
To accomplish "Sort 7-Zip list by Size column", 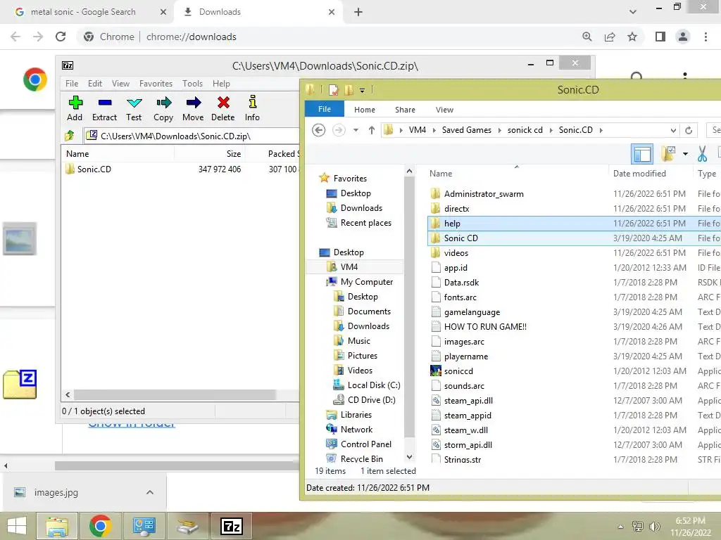I will (x=234, y=154).
